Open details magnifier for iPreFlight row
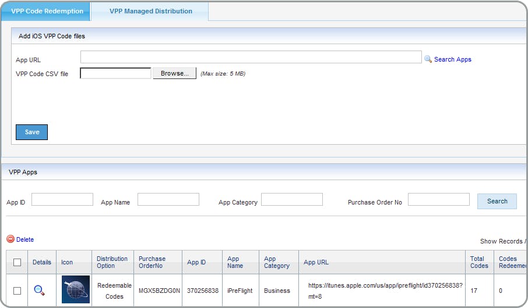528x308 pixels. click(x=39, y=290)
